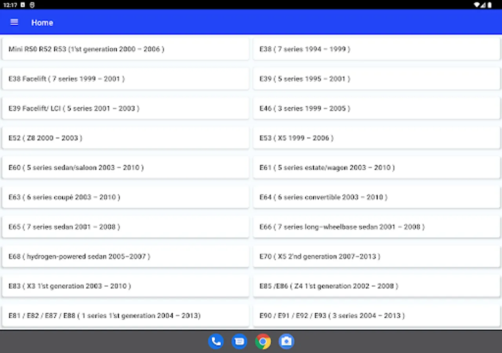This screenshot has height=353, width=502.
Task: Open the hamburger navigation menu
Action: coord(14,22)
